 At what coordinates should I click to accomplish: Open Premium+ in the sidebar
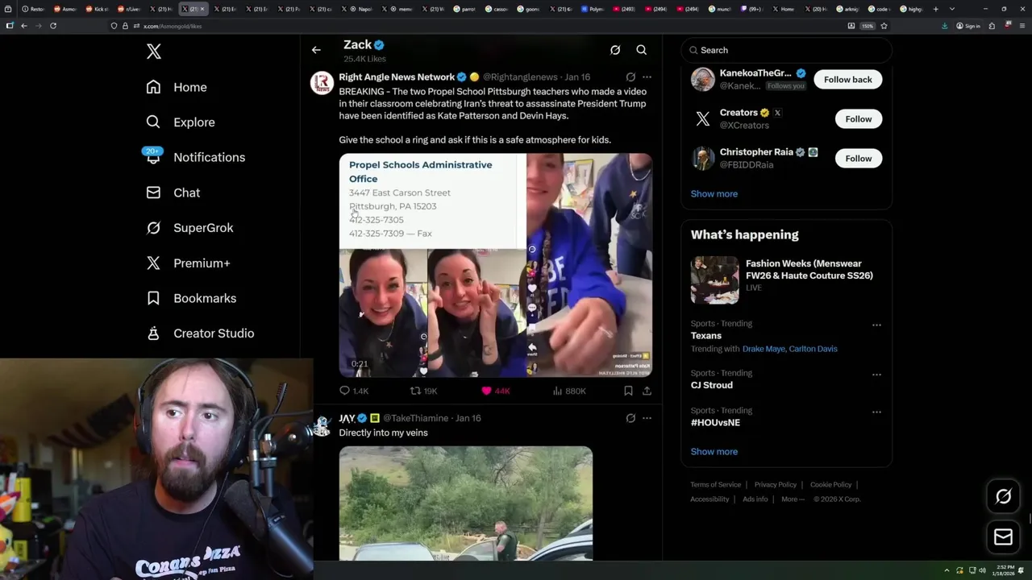click(x=188, y=263)
